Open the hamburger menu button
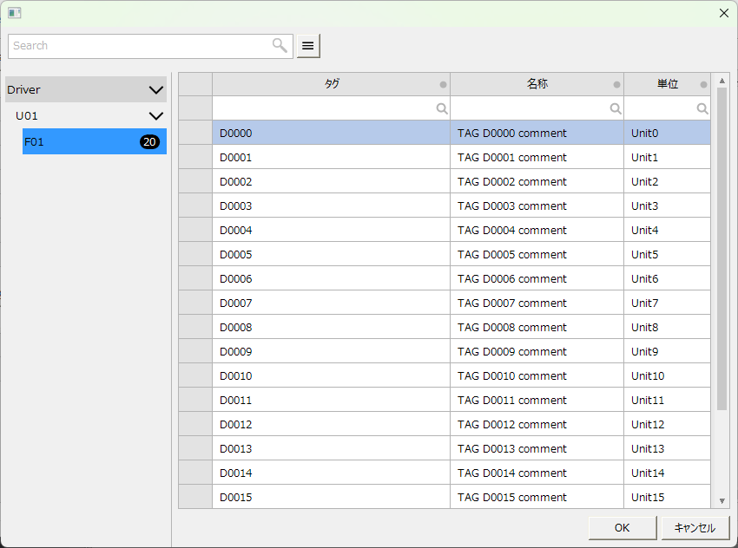Image resolution: width=738 pixels, height=548 pixels. click(x=308, y=46)
